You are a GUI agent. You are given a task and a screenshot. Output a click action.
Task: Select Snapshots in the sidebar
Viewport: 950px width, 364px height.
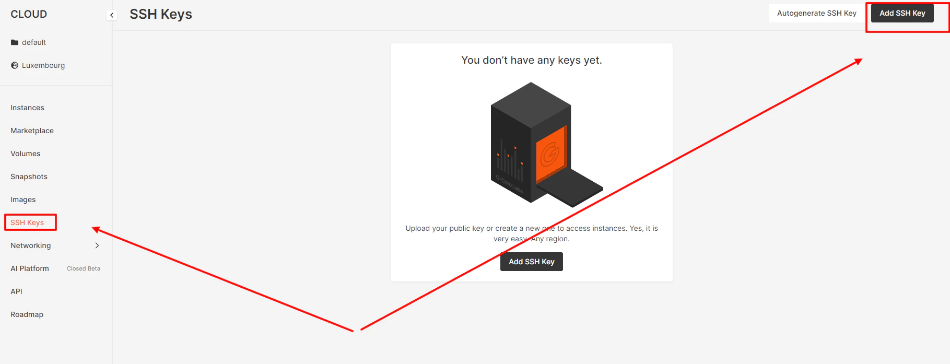[29, 177]
